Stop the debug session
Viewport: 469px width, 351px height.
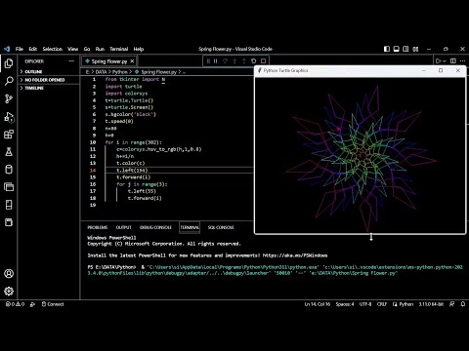(263, 60)
